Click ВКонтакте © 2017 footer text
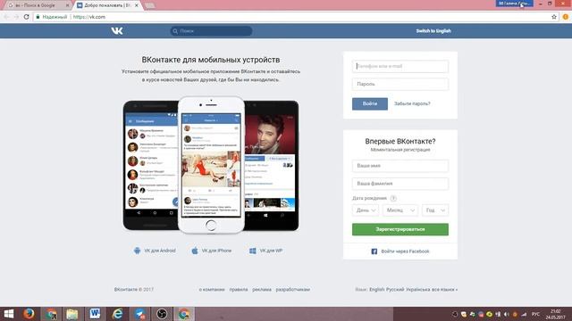Screen dimensions: 572x321 click(x=134, y=290)
